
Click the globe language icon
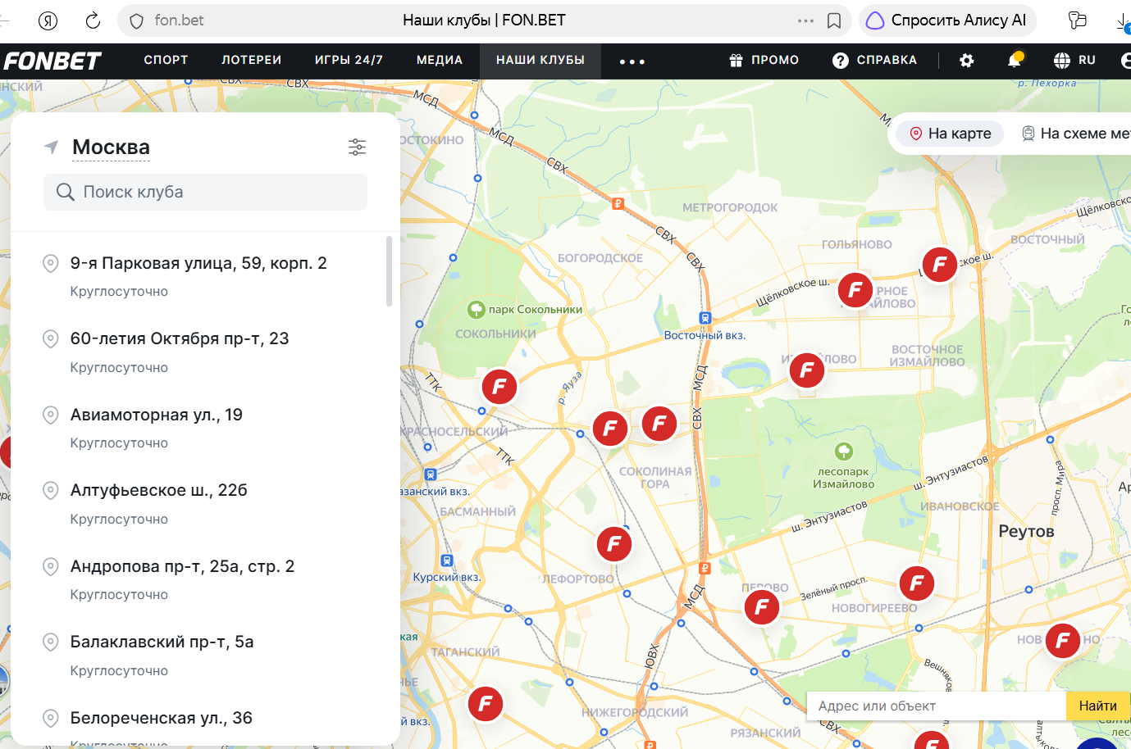click(x=1062, y=61)
